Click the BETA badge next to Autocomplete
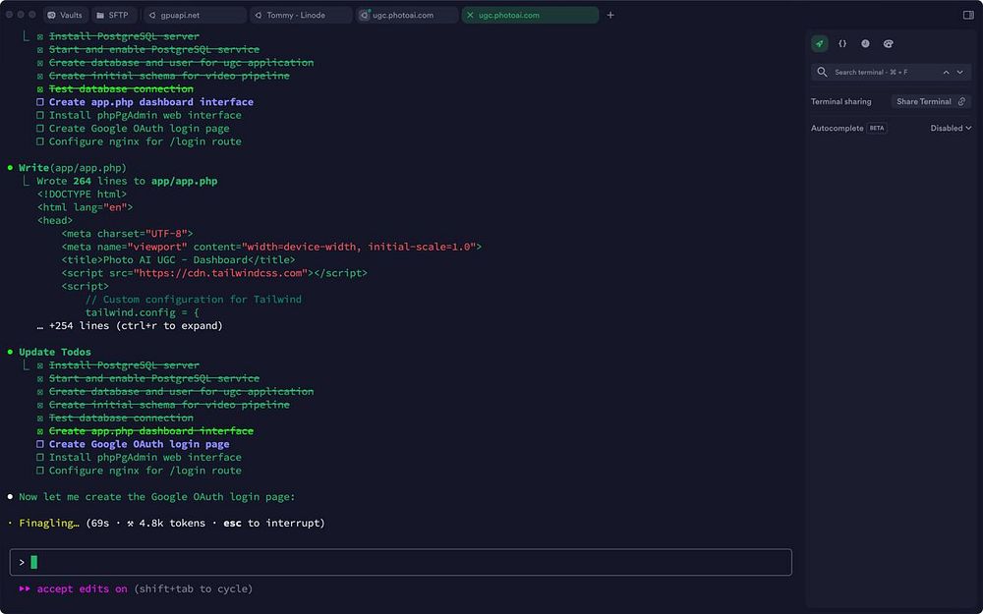Screen dimensions: 983x614 pos(877,128)
